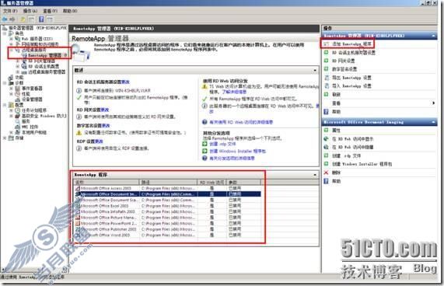The image size is (444, 286).
Task: Click the Up one level toolbar icon
Action: point(23,19)
